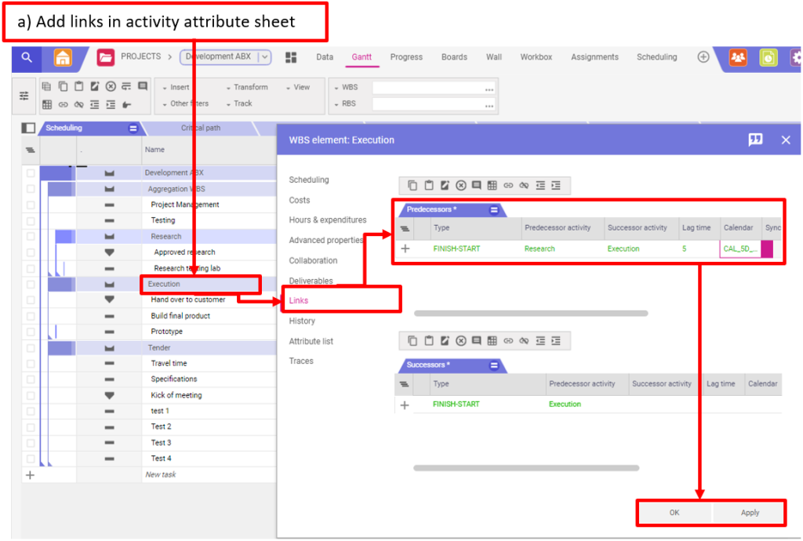
Task: Switch to the Boards tab
Action: (454, 57)
